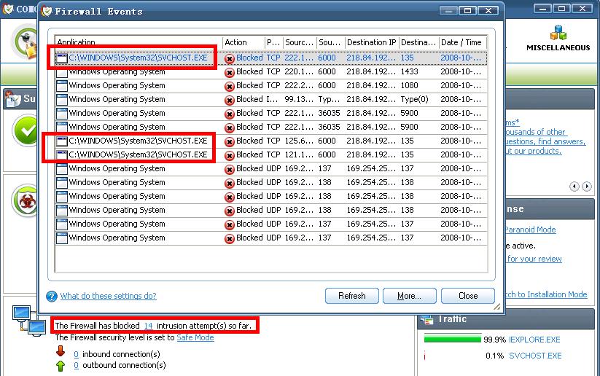The image size is (600, 376).
Task: Click next arrow in the background tips panel
Action: click(x=586, y=187)
